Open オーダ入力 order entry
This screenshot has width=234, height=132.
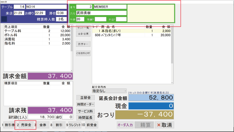pos(125,125)
